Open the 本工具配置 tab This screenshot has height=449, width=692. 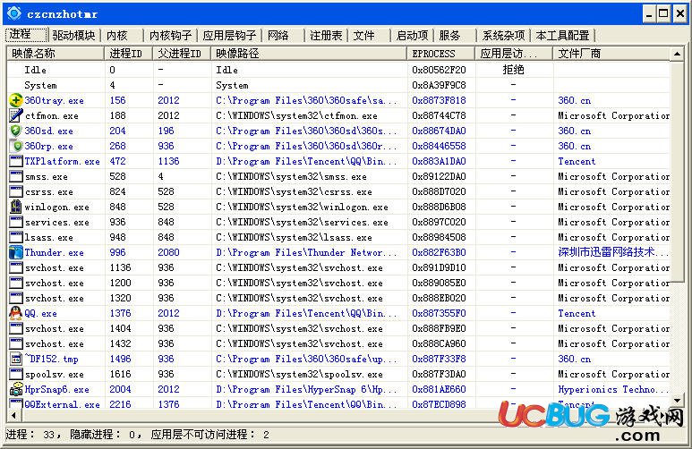563,35
